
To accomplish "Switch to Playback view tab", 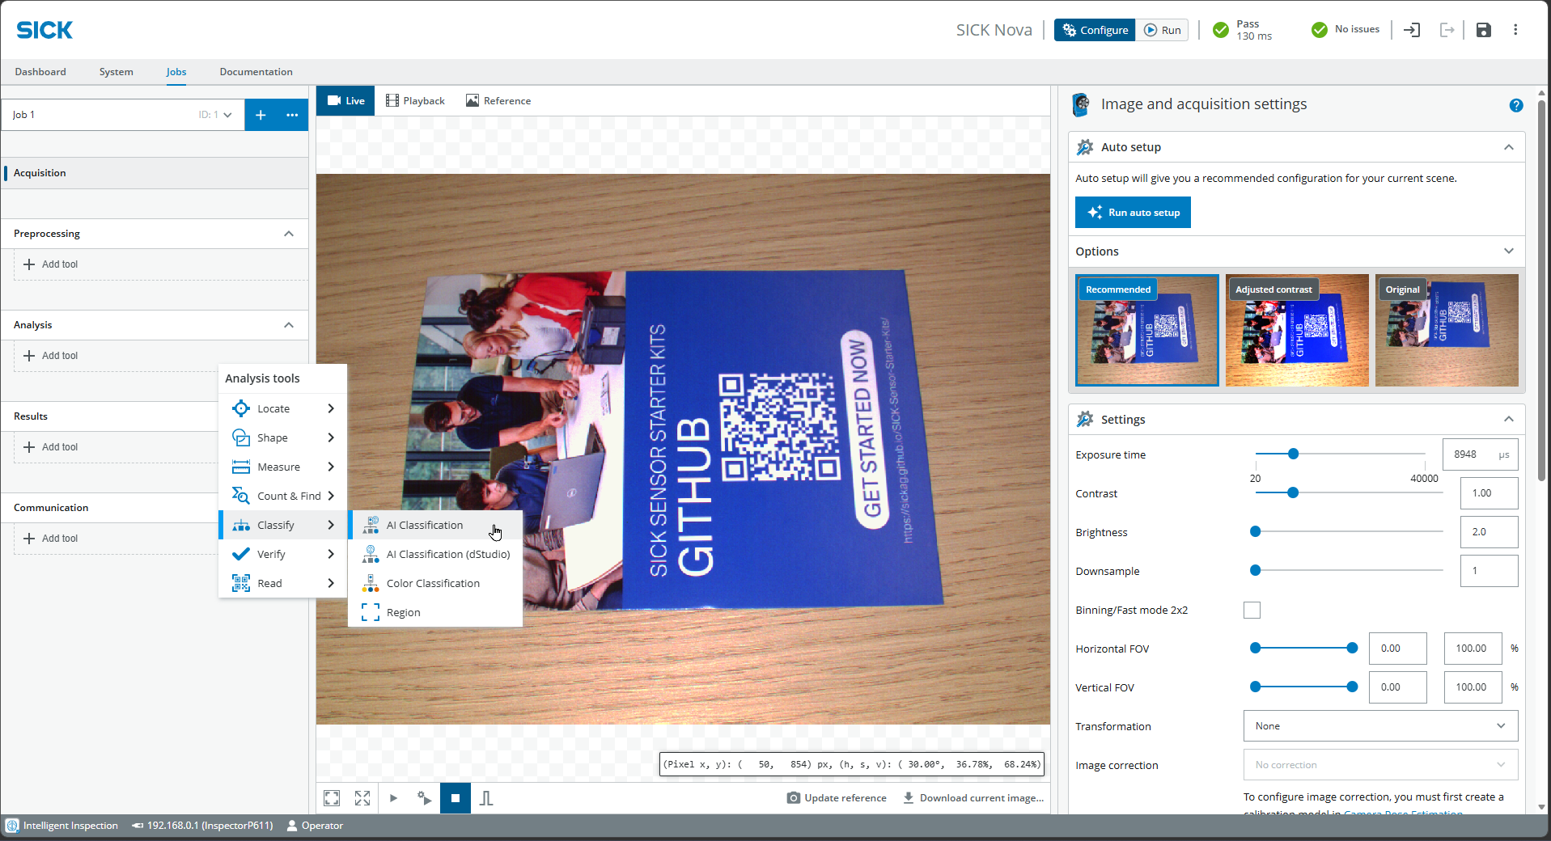I will (x=415, y=101).
